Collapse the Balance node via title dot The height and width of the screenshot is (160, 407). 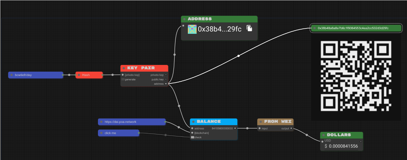click(x=194, y=122)
